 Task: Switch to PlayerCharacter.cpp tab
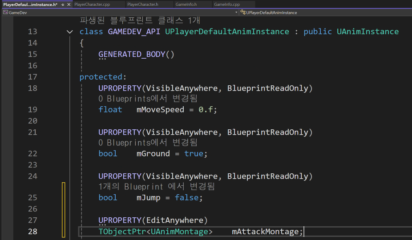92,4
